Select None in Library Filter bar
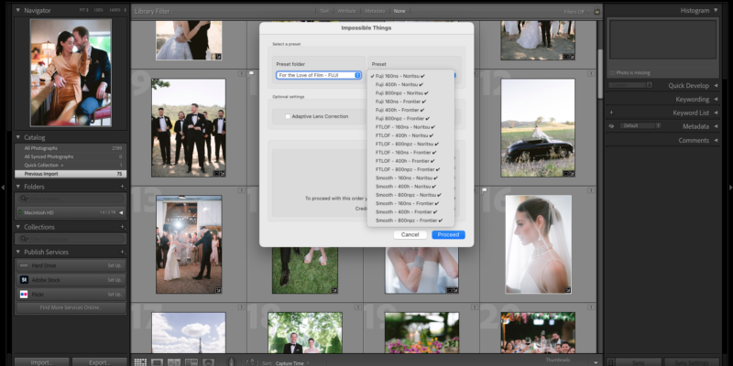 (399, 11)
